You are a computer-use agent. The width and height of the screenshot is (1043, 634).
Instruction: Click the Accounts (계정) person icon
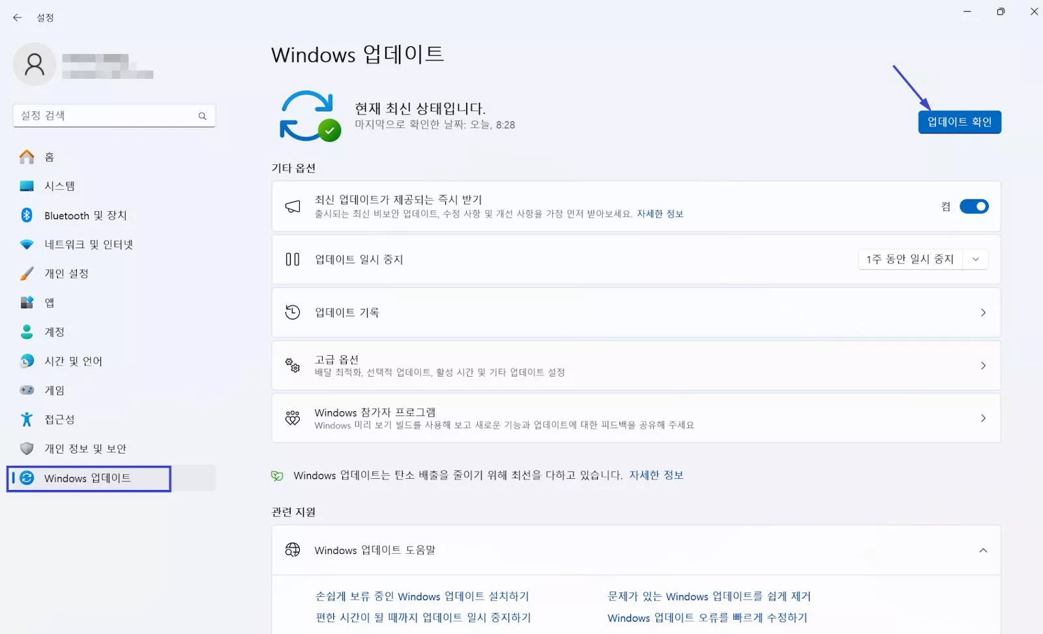tap(27, 332)
